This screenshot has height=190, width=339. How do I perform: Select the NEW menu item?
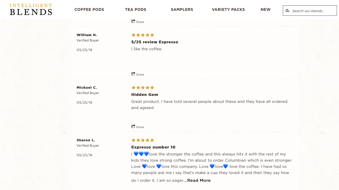click(x=266, y=10)
